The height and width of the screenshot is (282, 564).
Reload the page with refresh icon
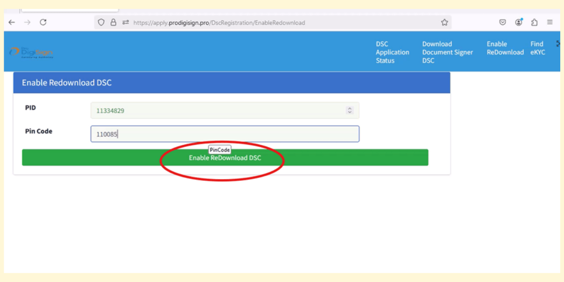click(43, 22)
